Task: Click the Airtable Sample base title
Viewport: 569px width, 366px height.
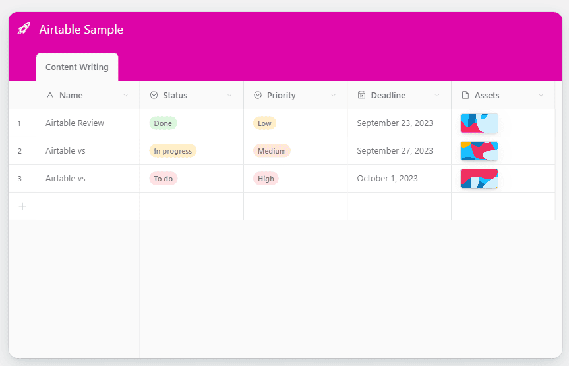Action: 81,30
